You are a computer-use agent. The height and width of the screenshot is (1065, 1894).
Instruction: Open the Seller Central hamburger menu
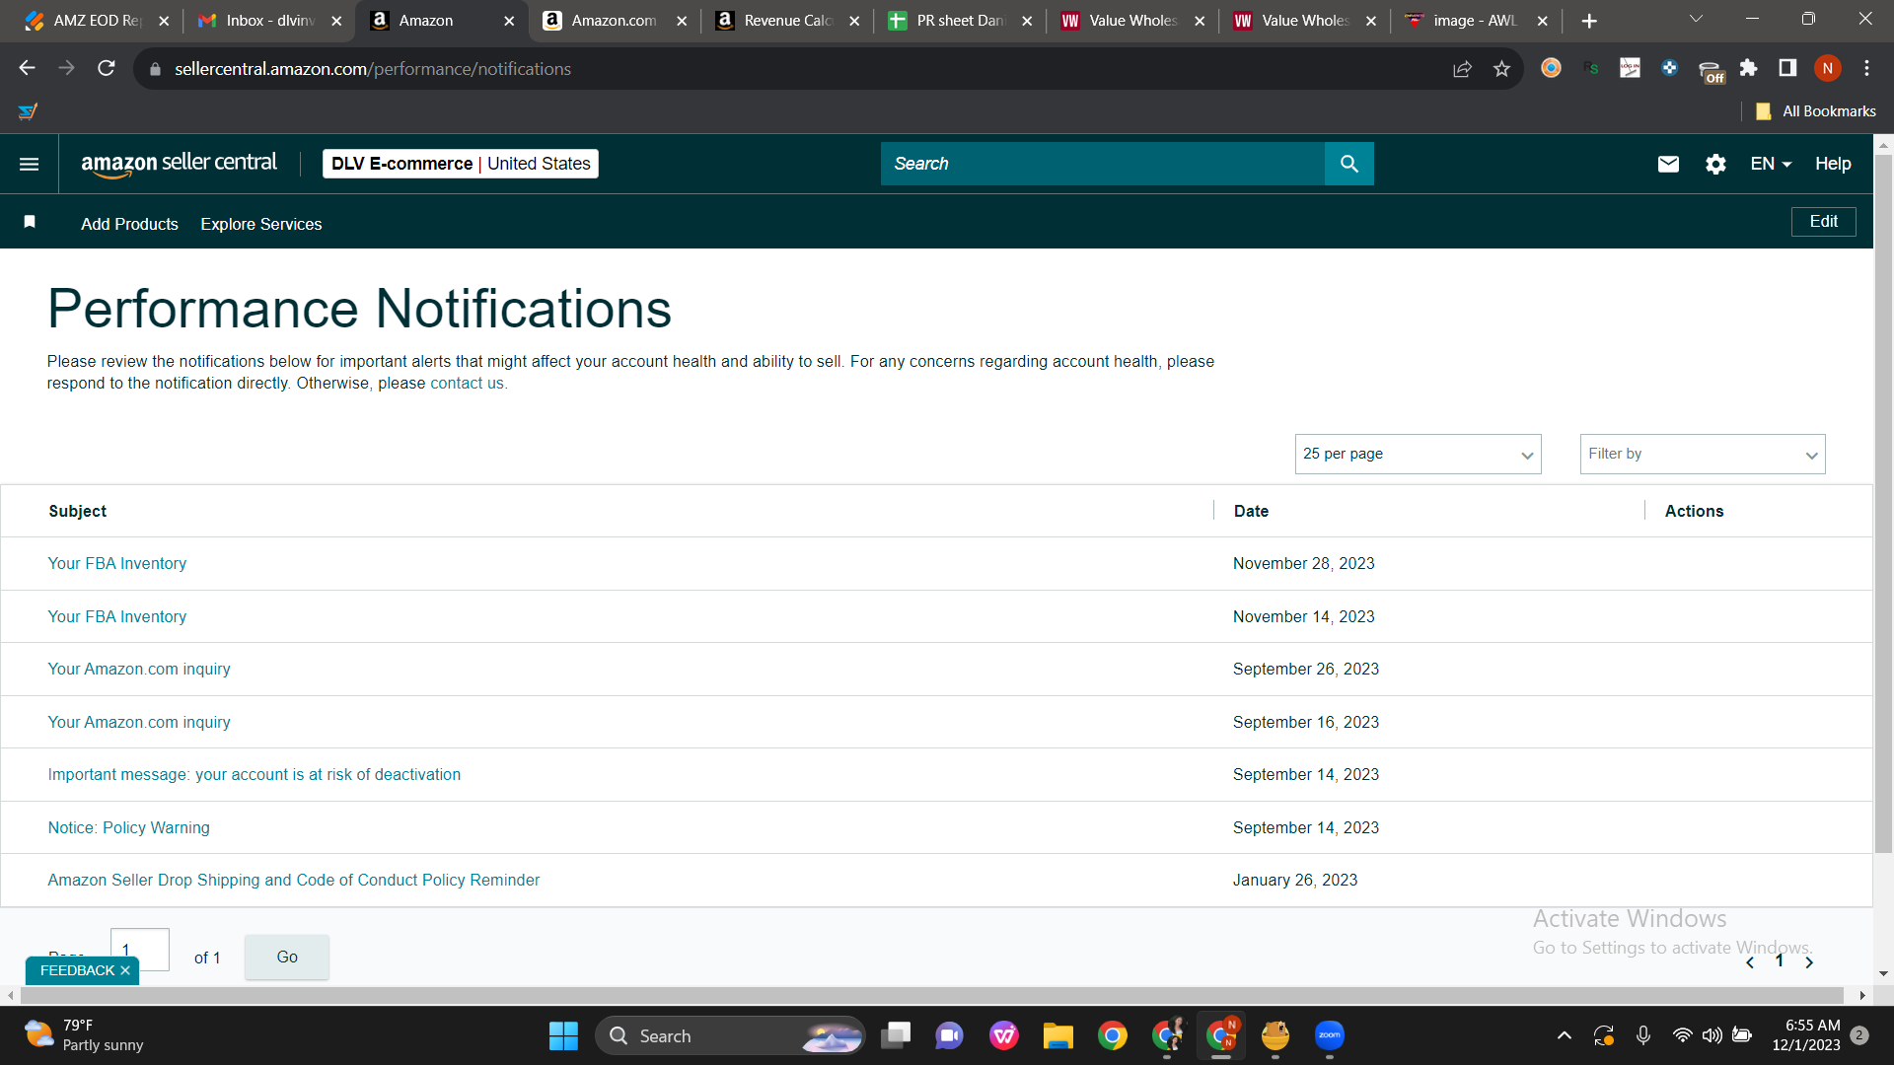click(30, 164)
